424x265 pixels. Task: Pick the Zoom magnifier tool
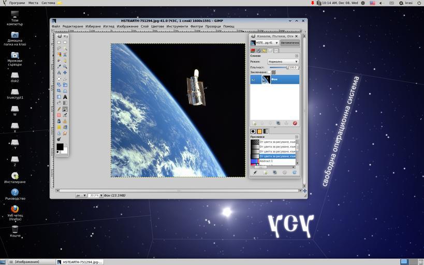click(x=65, y=66)
